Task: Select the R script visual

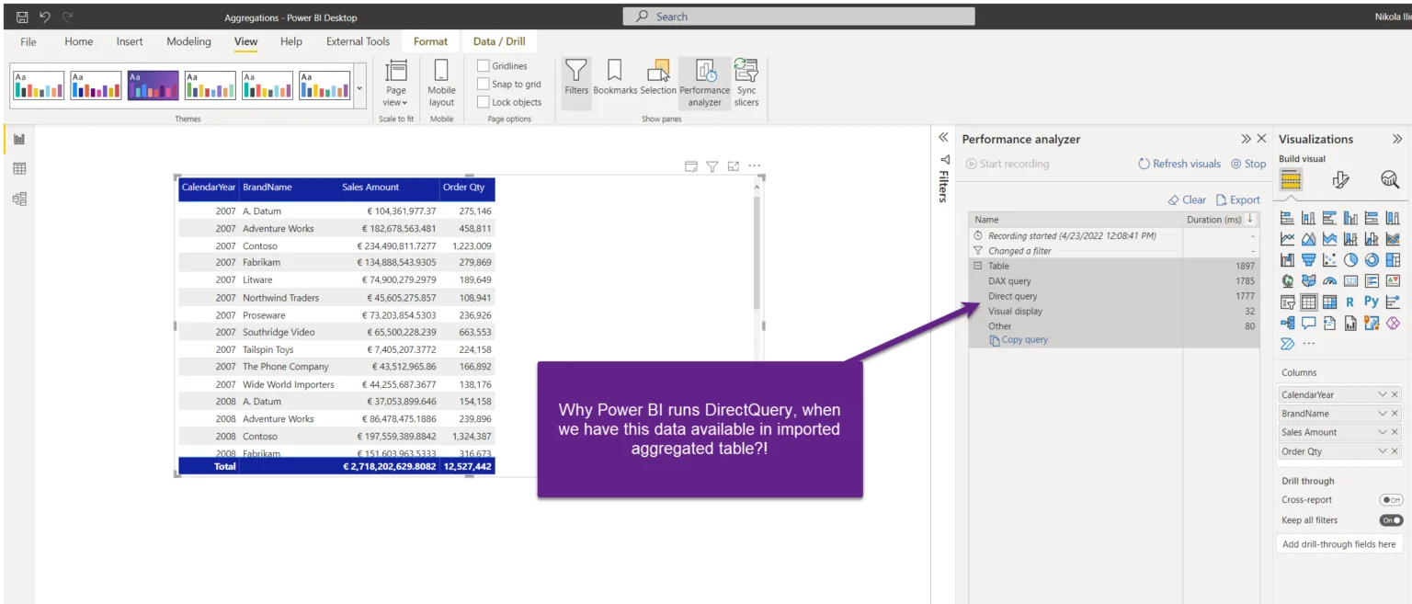Action: click(x=1350, y=302)
